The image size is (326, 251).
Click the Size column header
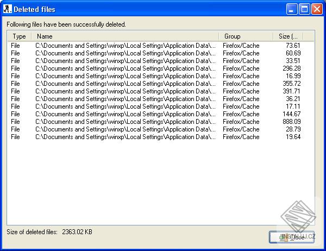pyautogui.click(x=288, y=36)
